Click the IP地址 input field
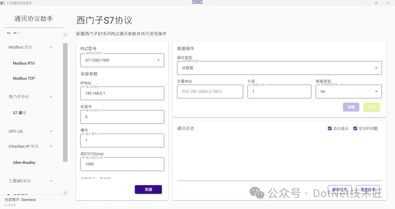395x209 pixels. [122, 93]
